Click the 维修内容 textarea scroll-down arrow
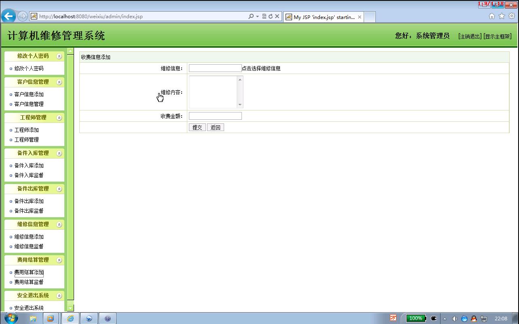The height and width of the screenshot is (324, 519). tap(240, 105)
